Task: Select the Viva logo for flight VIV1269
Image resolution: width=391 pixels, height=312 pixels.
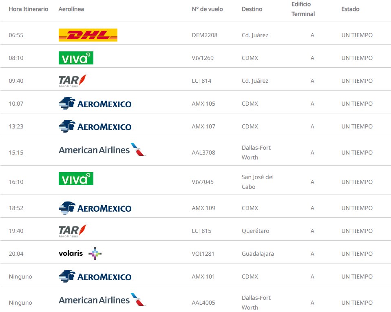Action: [x=76, y=58]
